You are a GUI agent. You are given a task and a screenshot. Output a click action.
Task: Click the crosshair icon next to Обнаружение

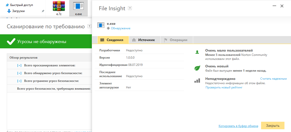coord(108,28)
